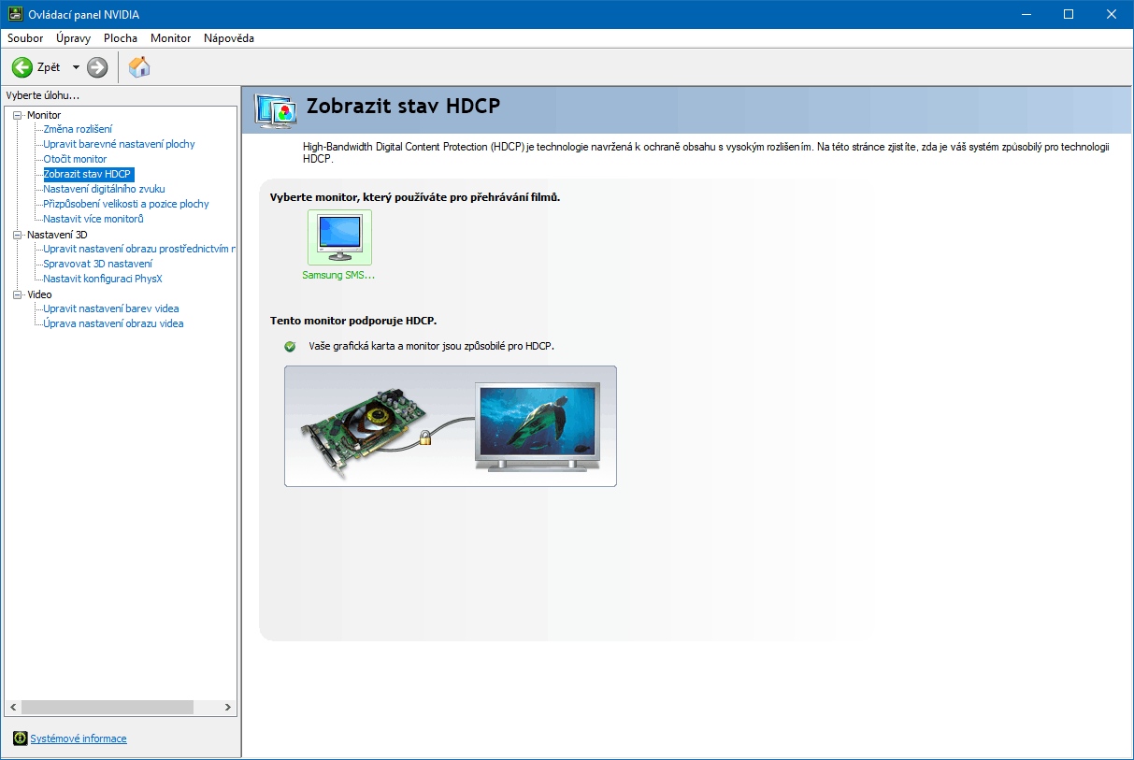Click the Monitor category label in tree

pyautogui.click(x=44, y=115)
